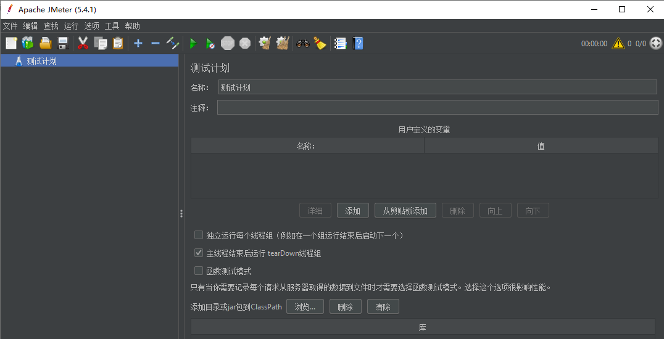Enable 函数测试模式 checkbox
The image size is (664, 339).
198,271
